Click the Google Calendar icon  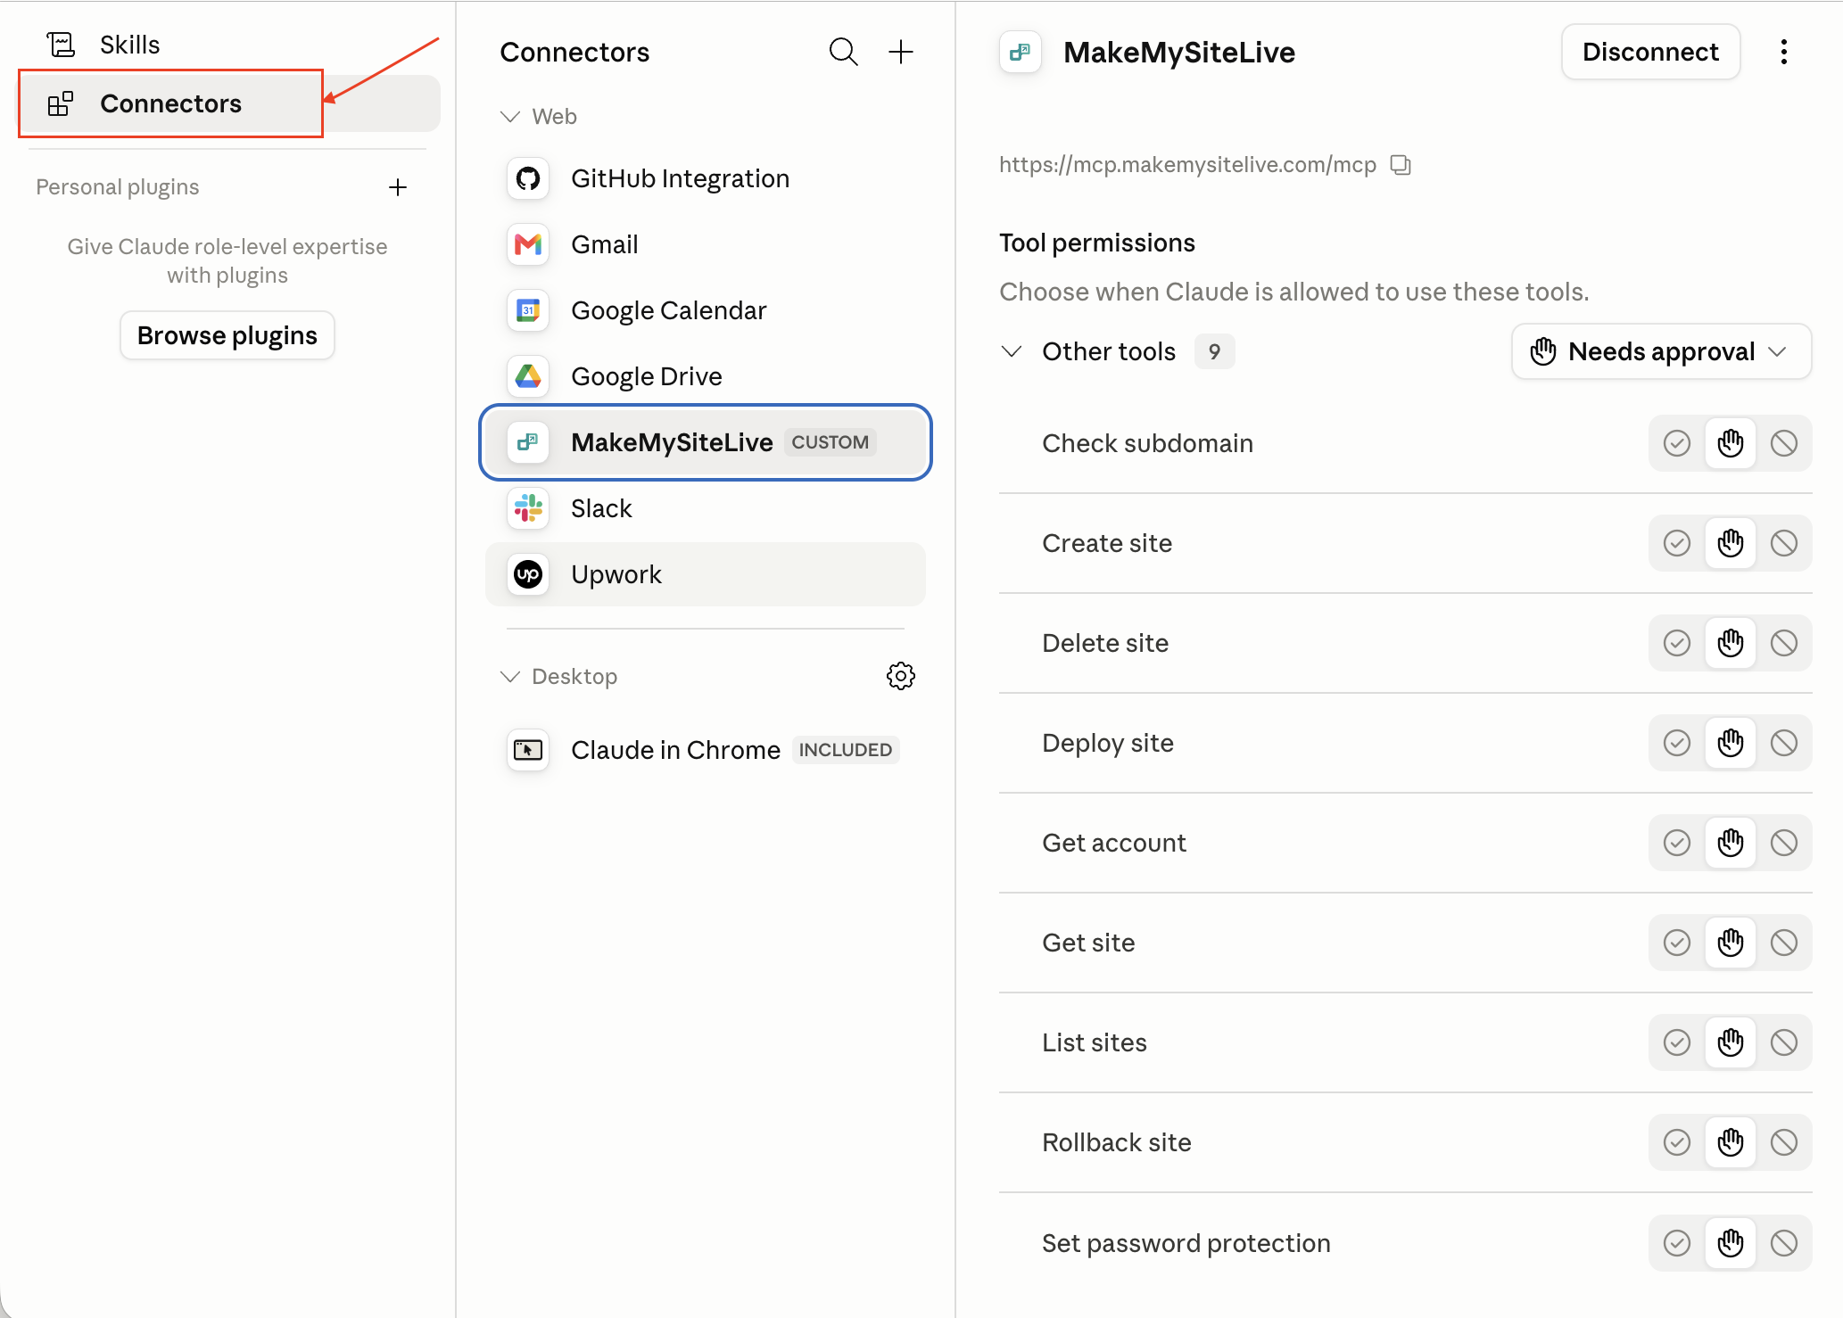click(x=528, y=310)
